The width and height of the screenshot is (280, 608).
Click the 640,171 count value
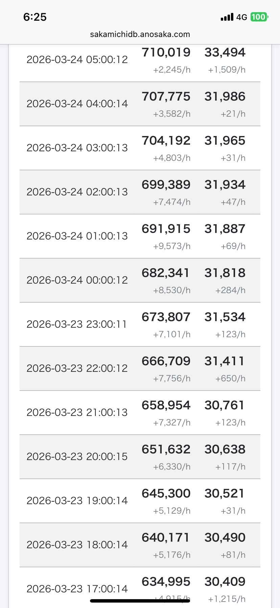point(166,537)
